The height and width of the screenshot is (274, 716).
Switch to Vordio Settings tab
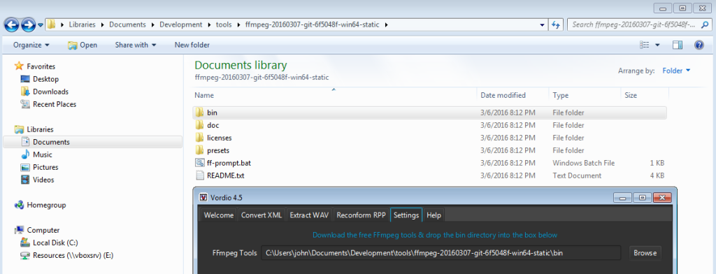point(406,215)
